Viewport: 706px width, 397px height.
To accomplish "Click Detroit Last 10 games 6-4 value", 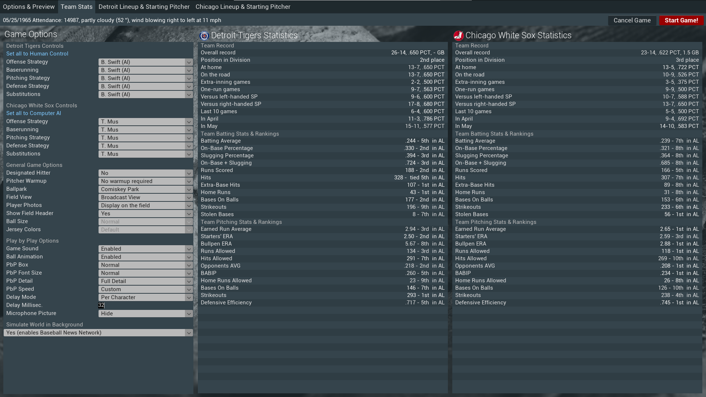I will click(428, 111).
